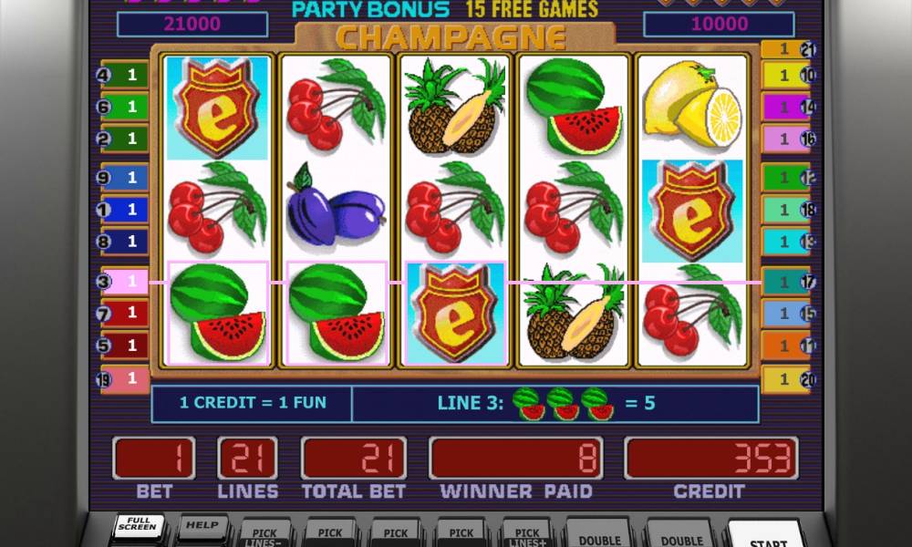
Task: Select the pink payline 3 indicator
Action: coord(123,282)
